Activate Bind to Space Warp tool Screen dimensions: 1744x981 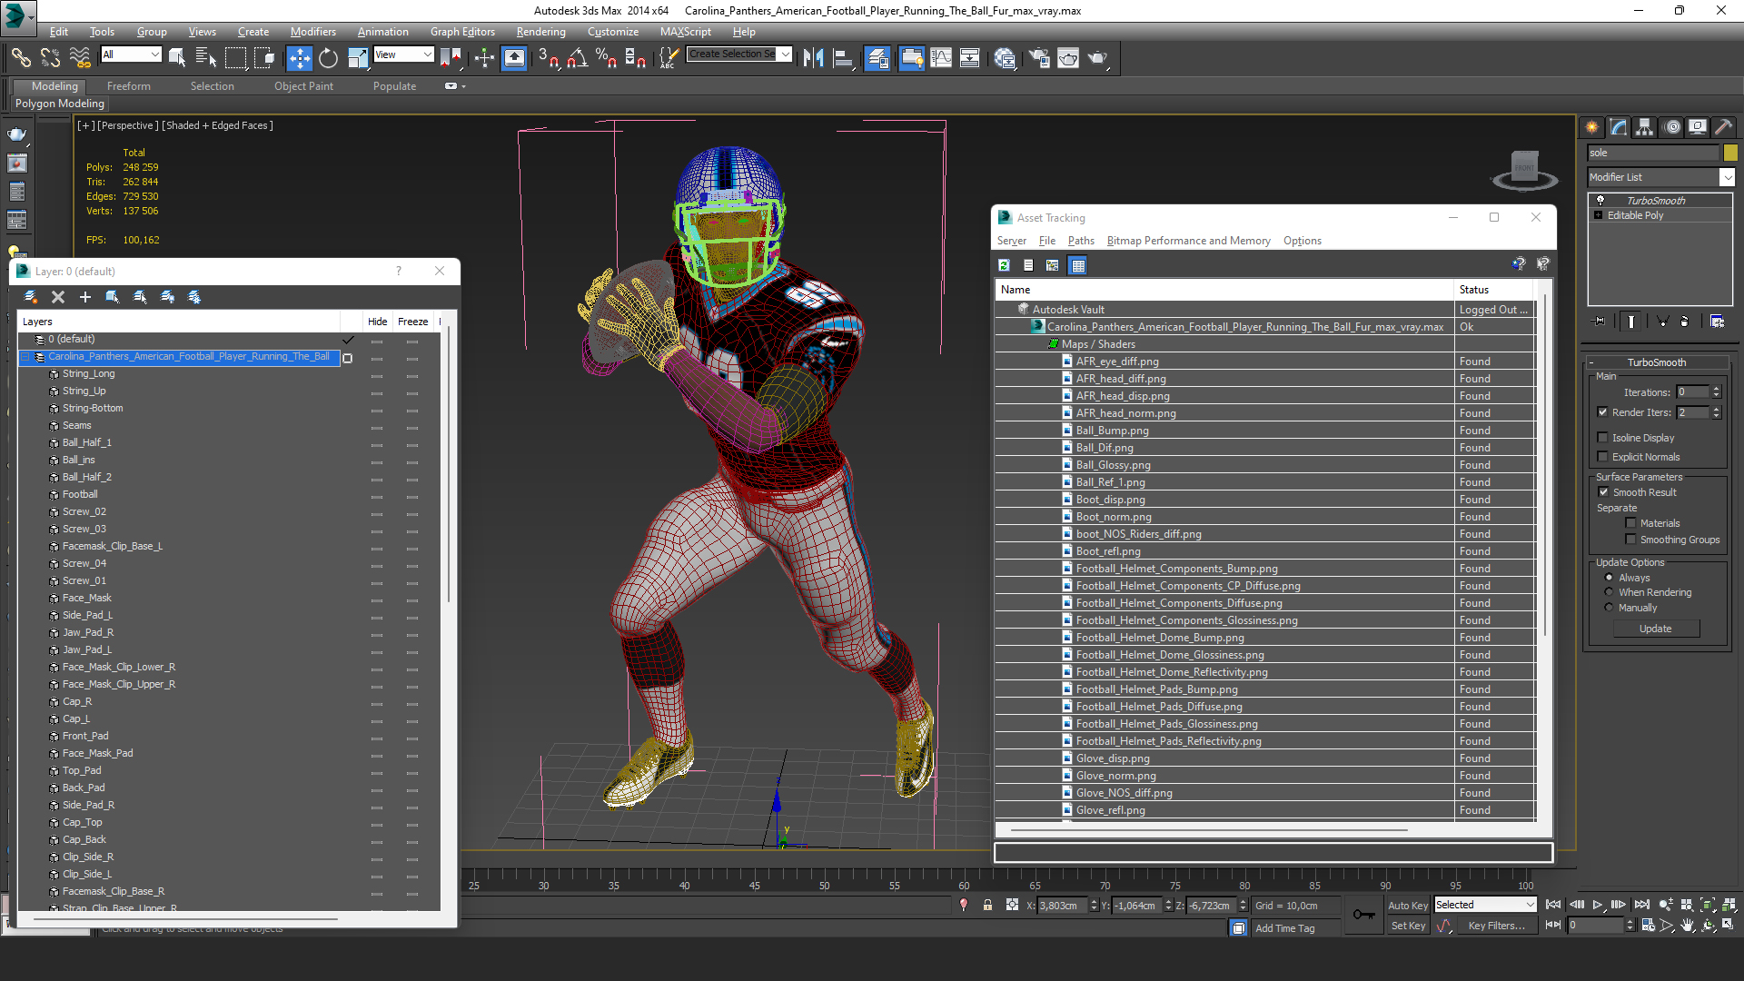tap(80, 58)
